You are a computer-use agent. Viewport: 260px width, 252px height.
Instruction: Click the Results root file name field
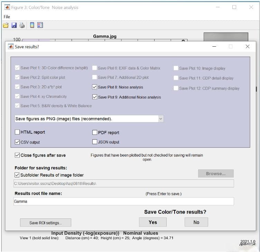[124, 201]
